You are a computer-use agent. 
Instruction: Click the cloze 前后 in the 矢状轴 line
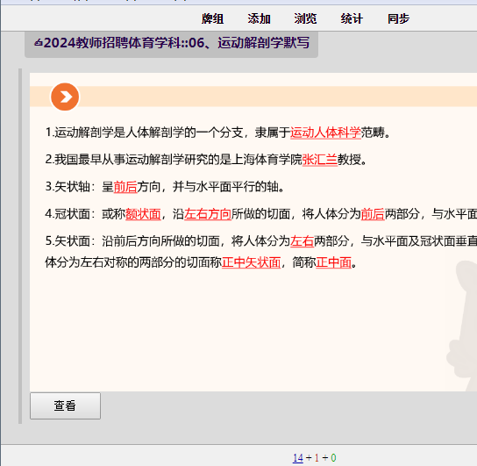(x=125, y=187)
